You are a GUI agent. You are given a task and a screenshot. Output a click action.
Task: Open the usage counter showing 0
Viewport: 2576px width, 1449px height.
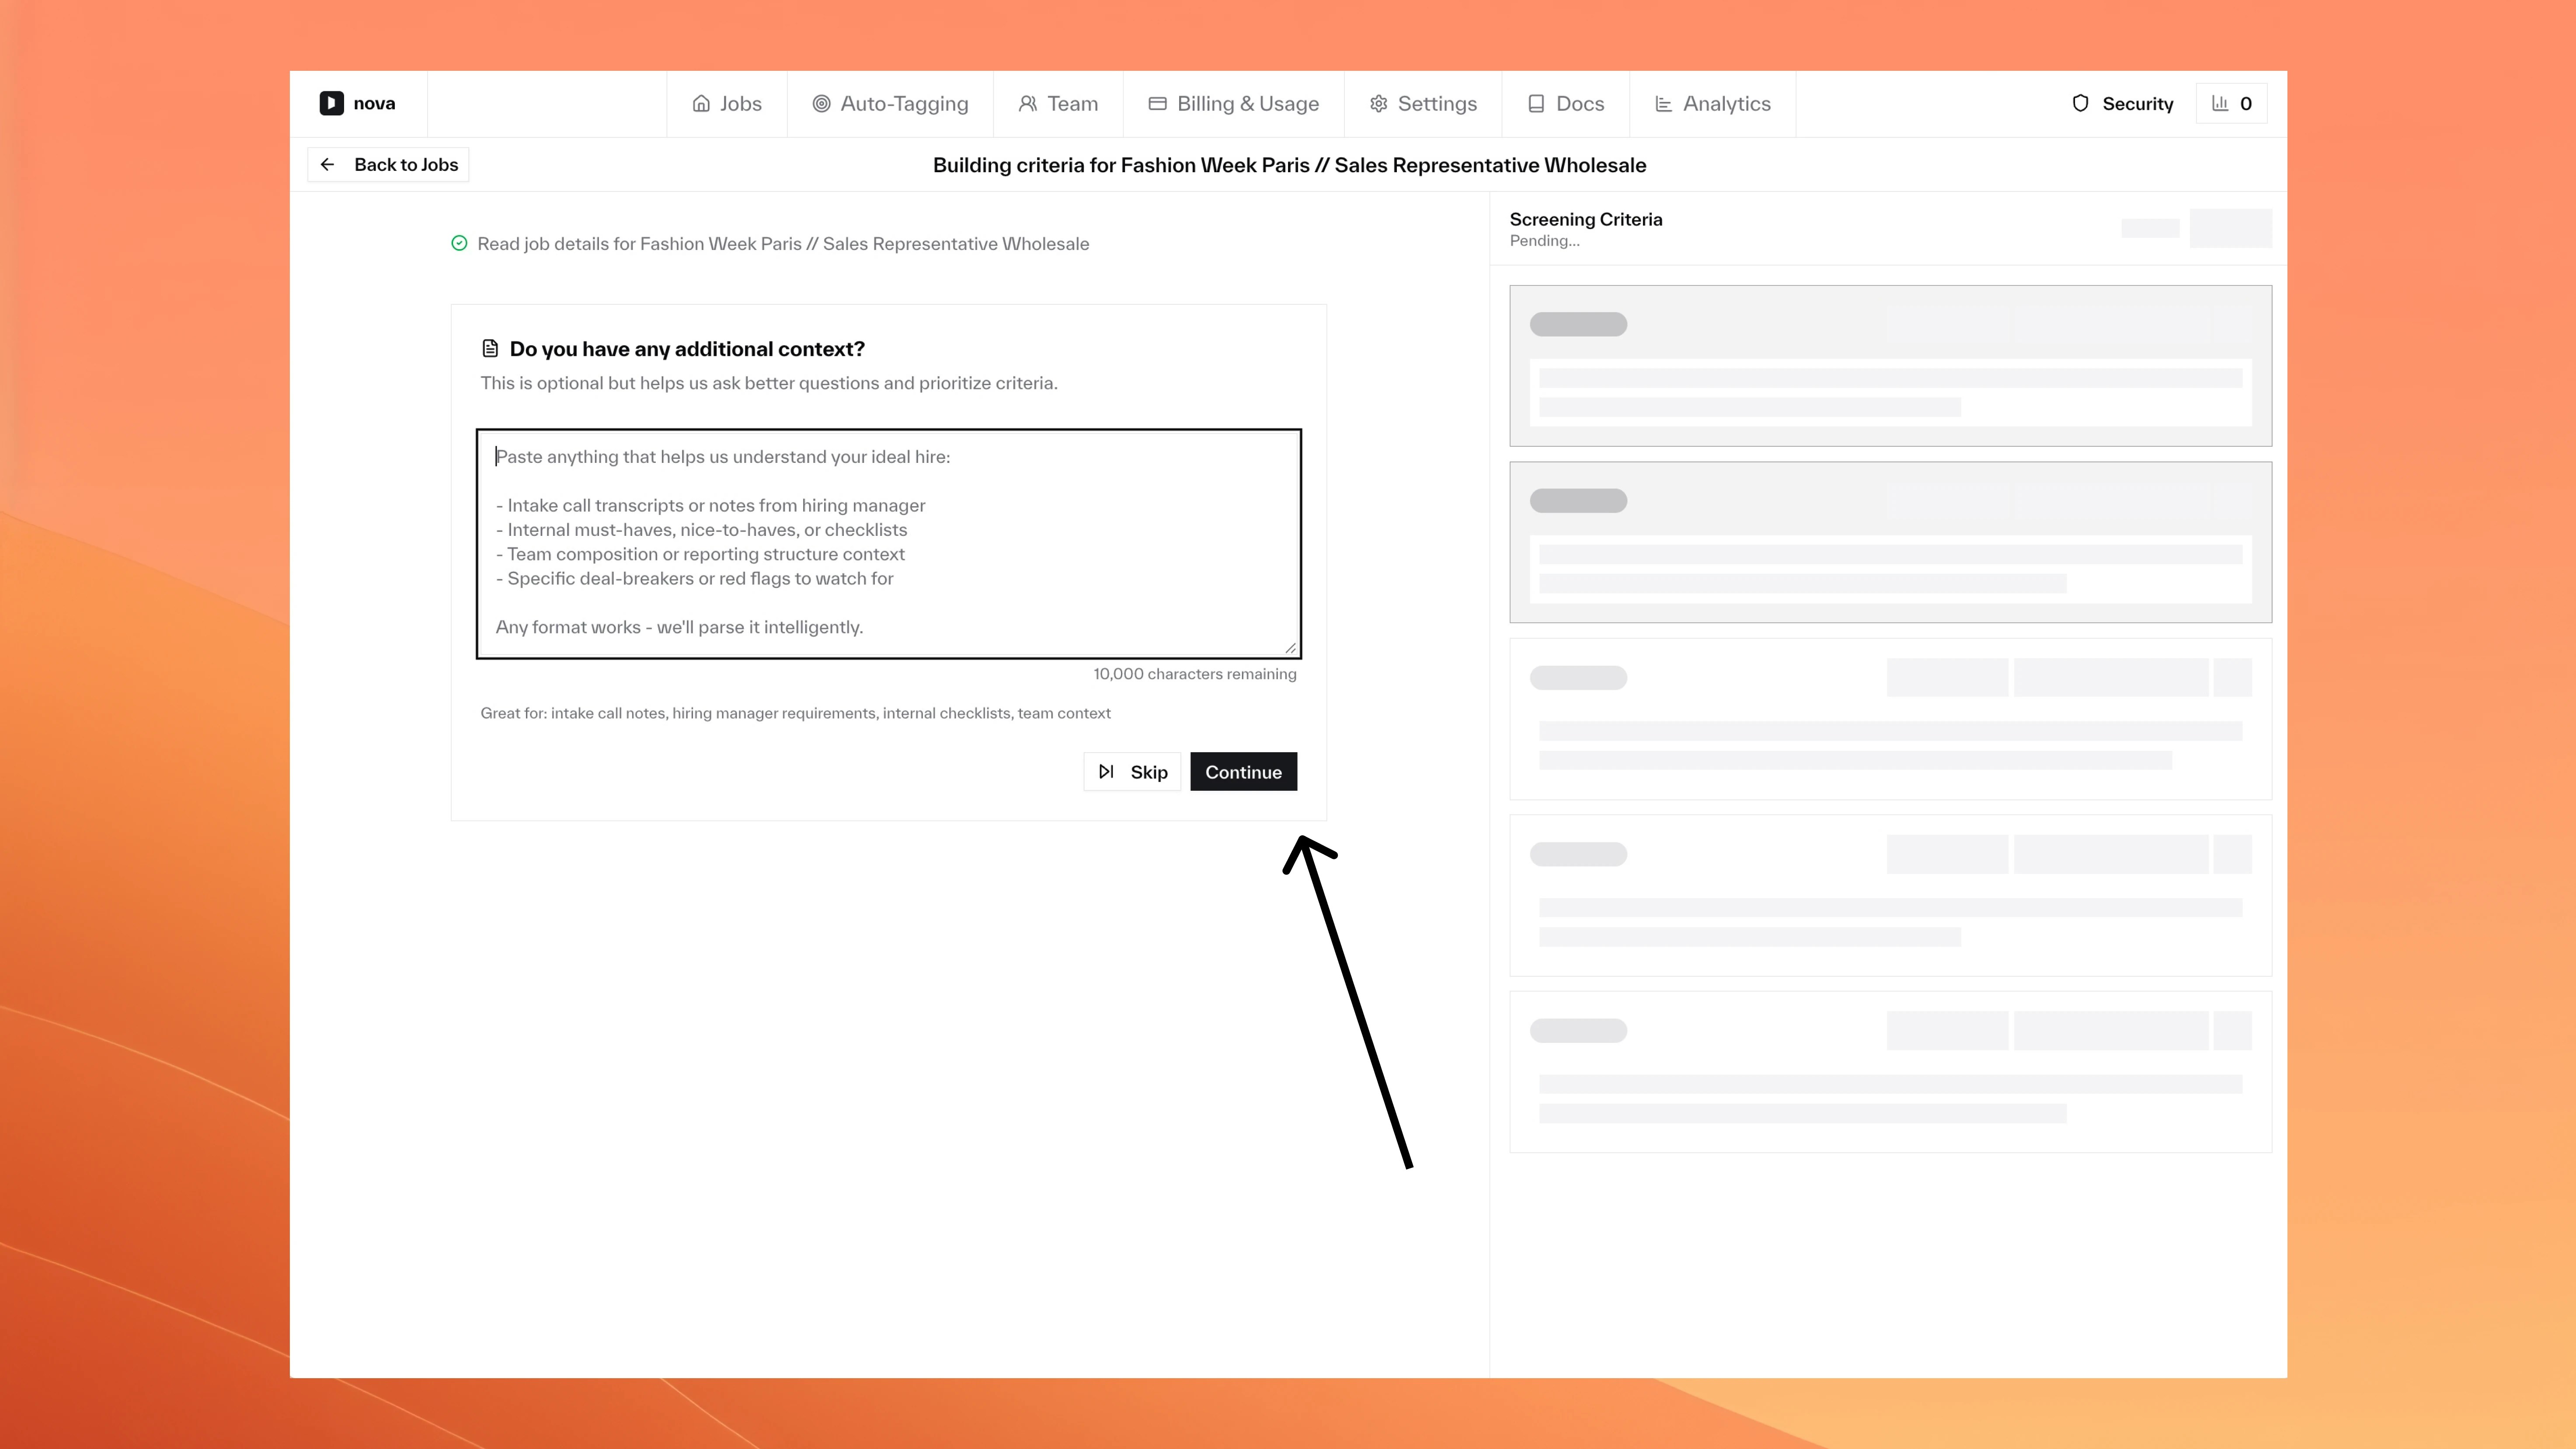pos(2231,103)
